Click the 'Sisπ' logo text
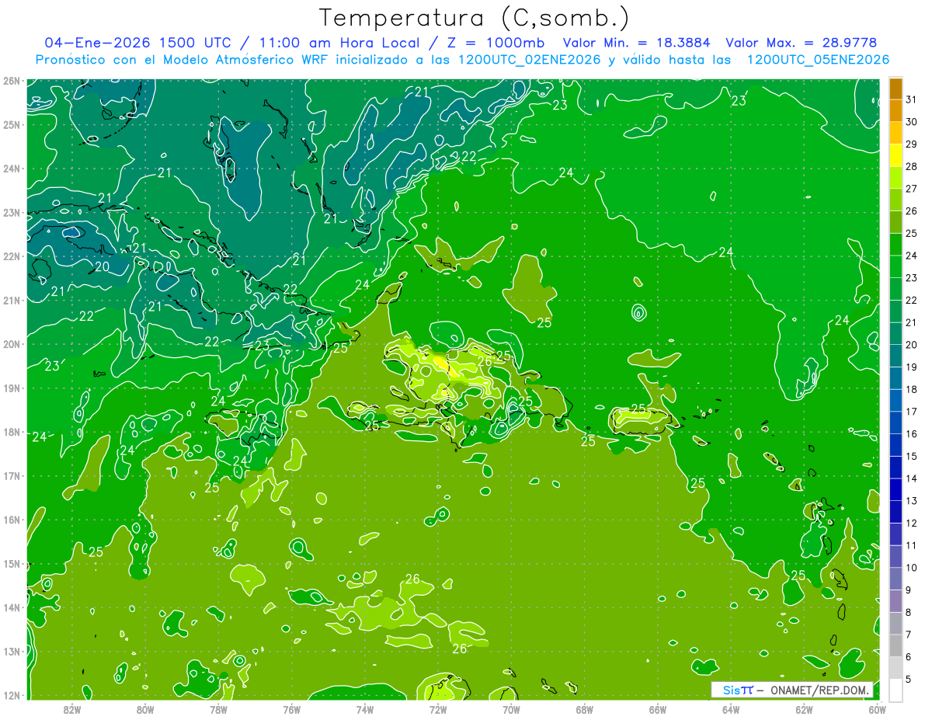This screenshot has height=720, width=932. (737, 690)
